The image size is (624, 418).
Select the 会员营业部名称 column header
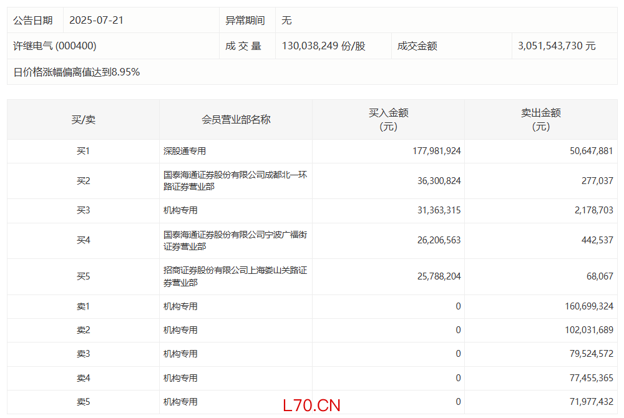236,120
